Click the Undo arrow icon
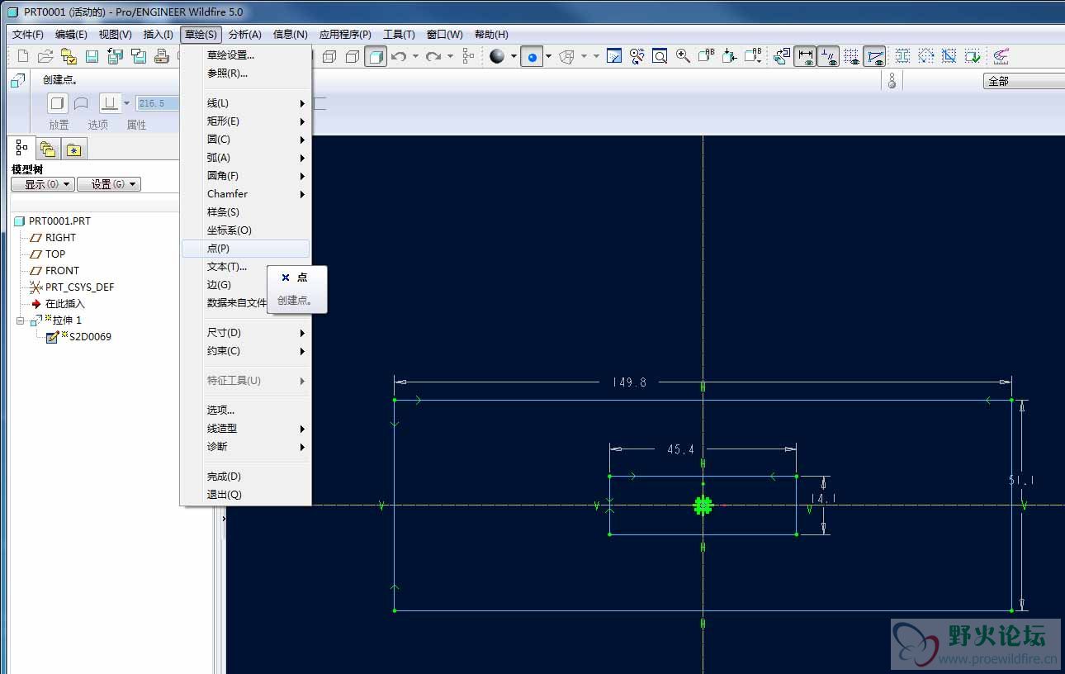The width and height of the screenshot is (1065, 674). pos(399,56)
